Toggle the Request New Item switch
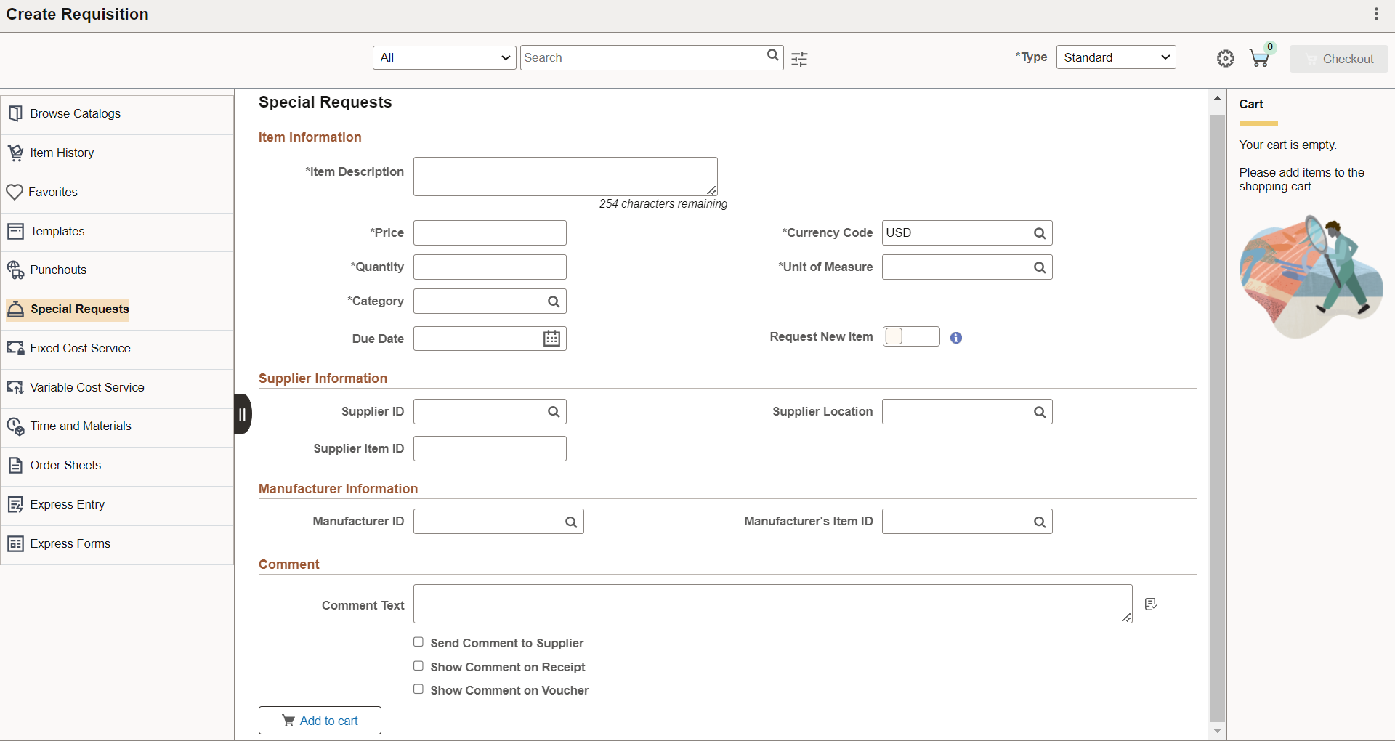The height and width of the screenshot is (741, 1395). point(911,336)
